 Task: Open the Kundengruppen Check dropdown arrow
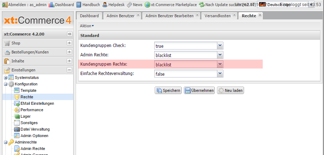click(220, 46)
